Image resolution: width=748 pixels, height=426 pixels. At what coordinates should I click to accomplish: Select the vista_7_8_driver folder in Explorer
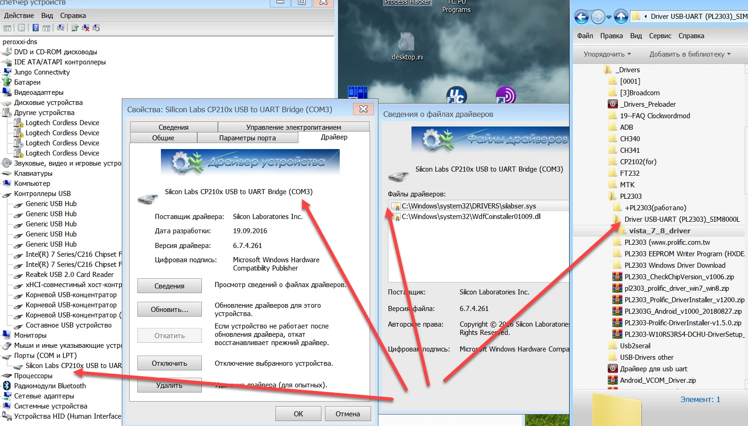tap(660, 231)
